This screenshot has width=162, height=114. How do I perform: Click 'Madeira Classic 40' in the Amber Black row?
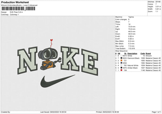(x=153, y=68)
